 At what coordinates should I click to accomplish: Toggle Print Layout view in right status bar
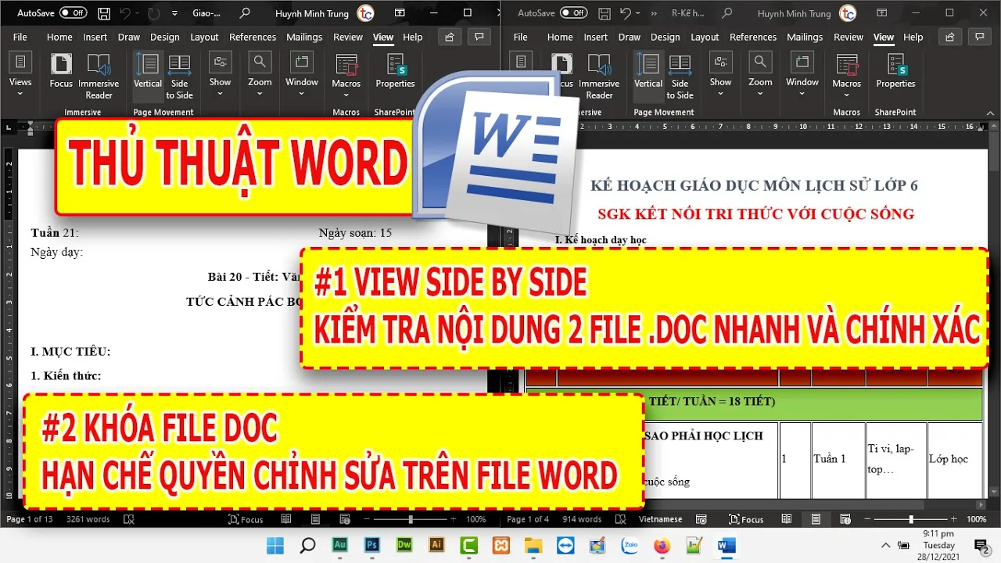816,519
